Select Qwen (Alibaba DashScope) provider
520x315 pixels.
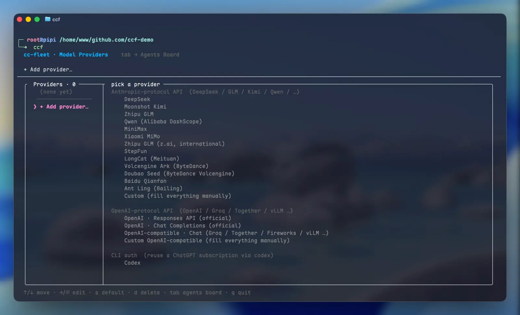point(163,122)
